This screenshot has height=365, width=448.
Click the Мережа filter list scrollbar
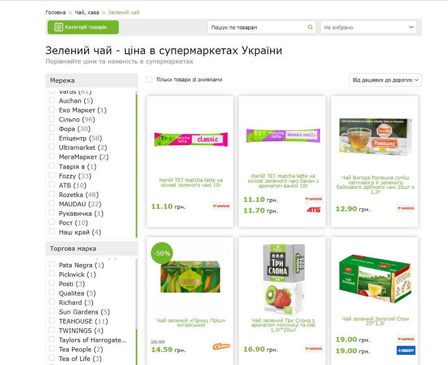click(136, 165)
